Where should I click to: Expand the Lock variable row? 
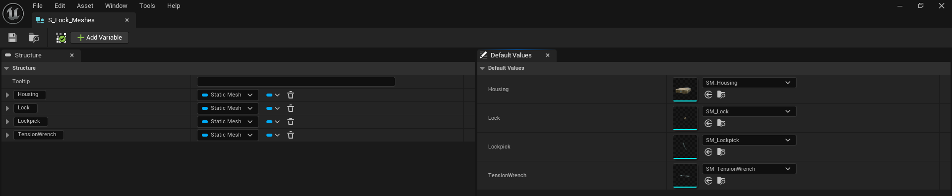(7, 108)
